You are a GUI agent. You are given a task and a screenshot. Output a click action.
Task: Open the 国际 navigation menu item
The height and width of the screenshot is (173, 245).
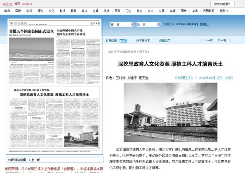(x=18, y=11)
